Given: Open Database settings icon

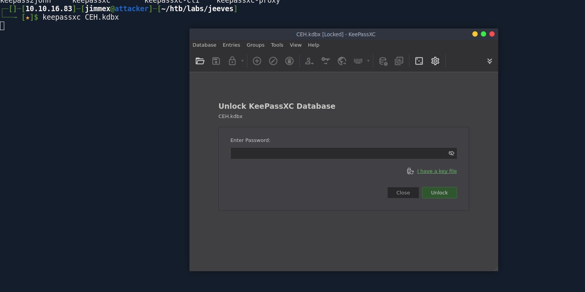Looking at the screenshot, I should click(383, 61).
